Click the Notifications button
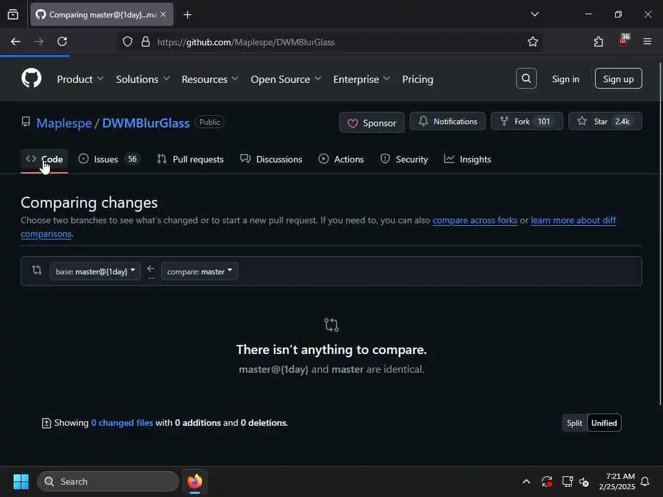 click(448, 121)
